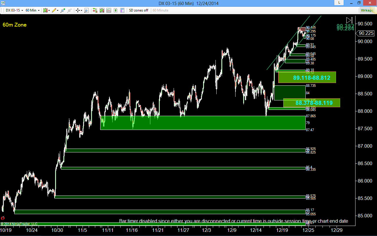The height and width of the screenshot is (236, 377).
Task: Open the chart style candlestick icon
Action: (x=45, y=10)
